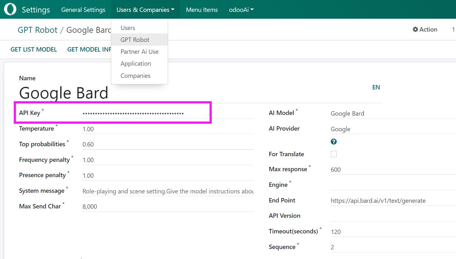The height and width of the screenshot is (259, 456).
Task: Expand the Users & Companies dropdown
Action: coord(145,10)
